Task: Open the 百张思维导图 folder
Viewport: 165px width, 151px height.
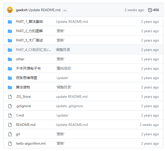Action: pyautogui.click(x=27, y=78)
